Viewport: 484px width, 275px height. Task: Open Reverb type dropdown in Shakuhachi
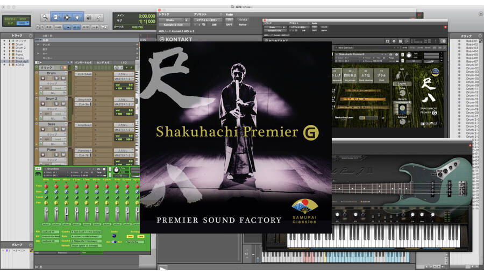tap(402, 102)
